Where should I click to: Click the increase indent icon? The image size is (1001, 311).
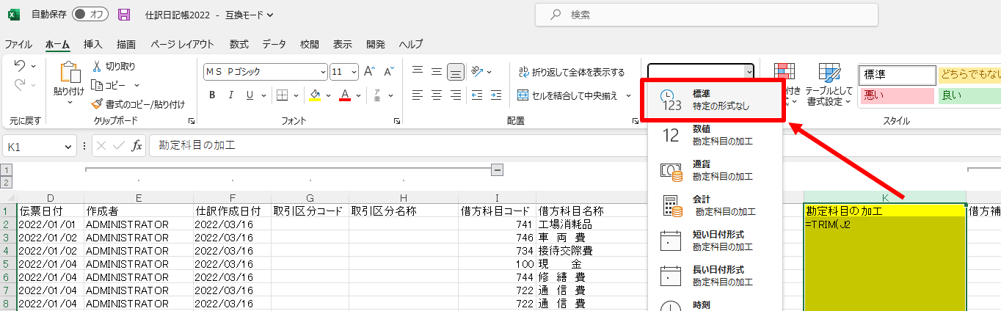tap(496, 95)
